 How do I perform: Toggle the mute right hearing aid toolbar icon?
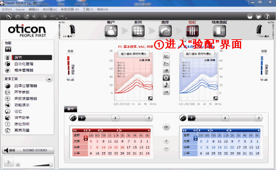click(44, 16)
